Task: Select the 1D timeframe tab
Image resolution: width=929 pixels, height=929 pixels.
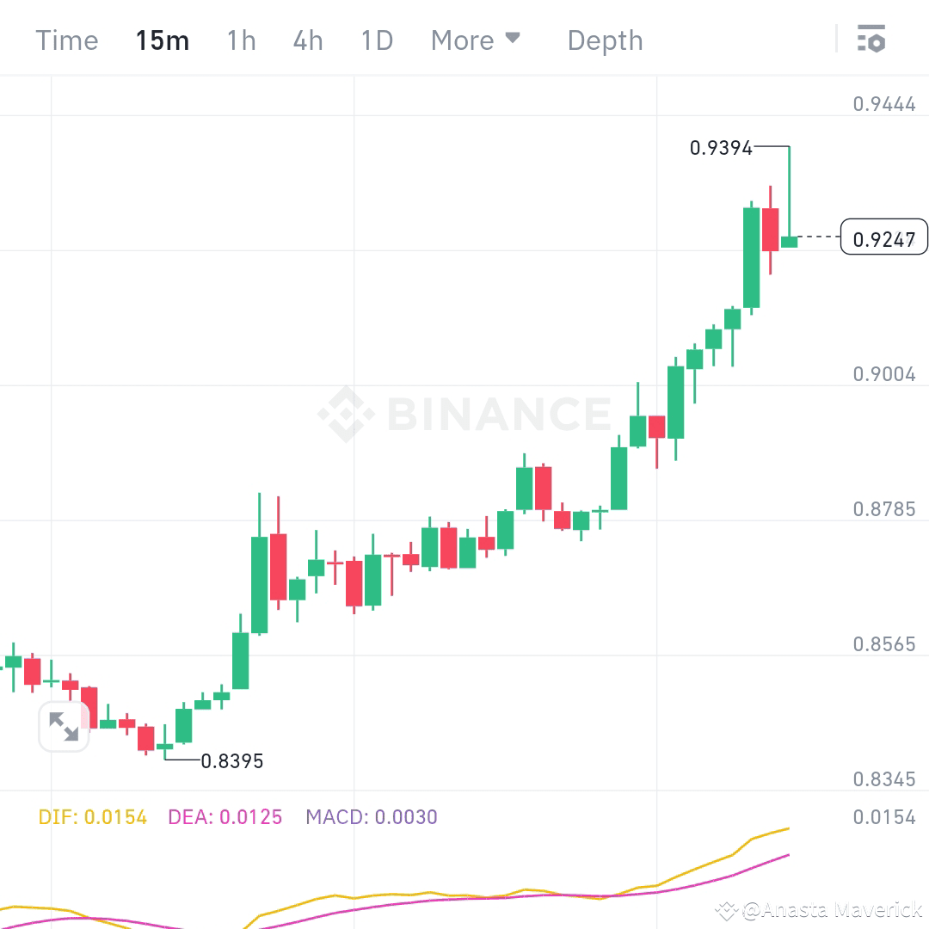Action: coord(376,40)
